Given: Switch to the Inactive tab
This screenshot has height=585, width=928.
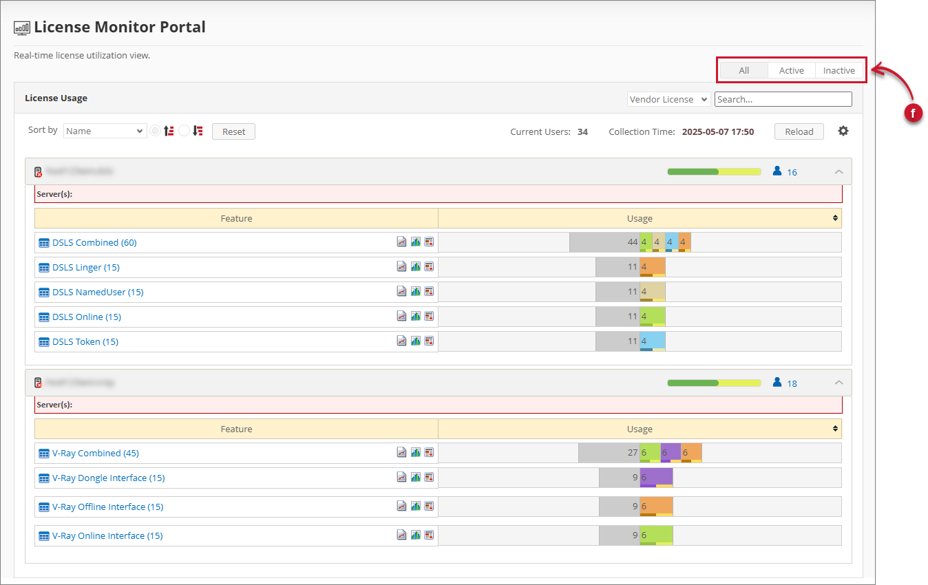Looking at the screenshot, I should point(839,70).
